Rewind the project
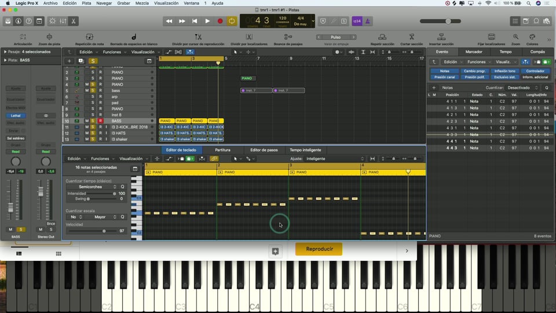This screenshot has width=556, height=313. pyautogui.click(x=169, y=21)
